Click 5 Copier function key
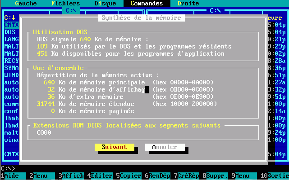This screenshot has height=180, width=289. coord(128,176)
